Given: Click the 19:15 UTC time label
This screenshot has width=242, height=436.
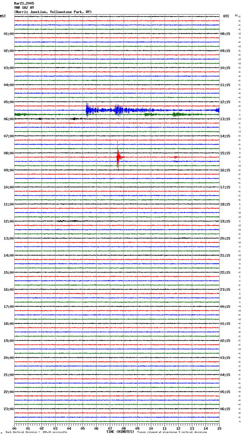Looking at the screenshot, I should coord(225,221).
